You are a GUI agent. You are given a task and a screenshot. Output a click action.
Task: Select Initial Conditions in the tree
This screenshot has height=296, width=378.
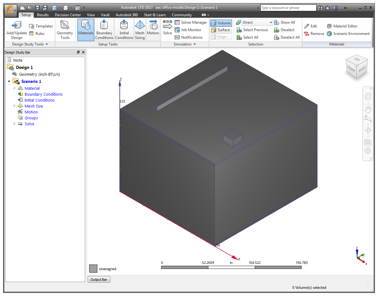click(39, 100)
